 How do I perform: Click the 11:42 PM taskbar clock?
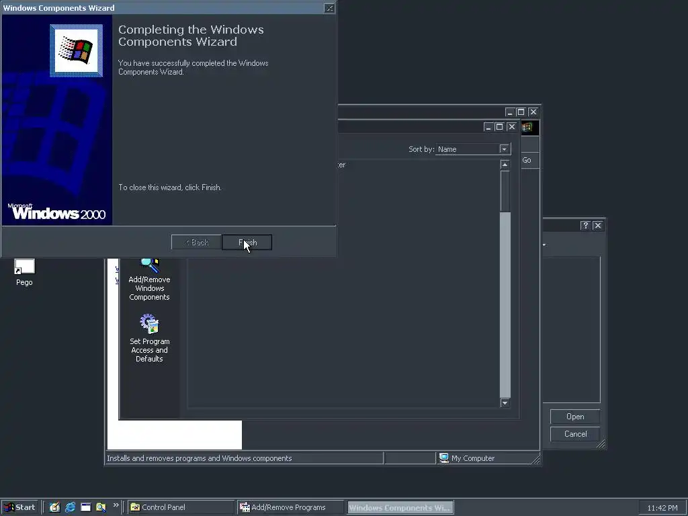coord(662,508)
